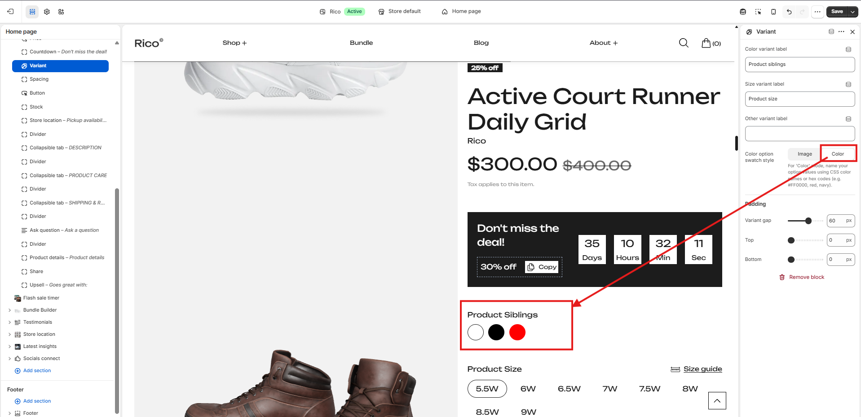
Task: Open the About + navigation menu
Action: pos(603,43)
